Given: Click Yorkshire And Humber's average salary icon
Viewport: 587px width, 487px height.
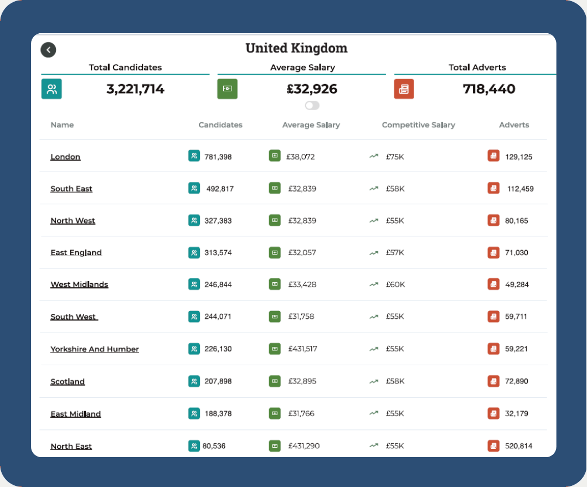Looking at the screenshot, I should coord(275,349).
